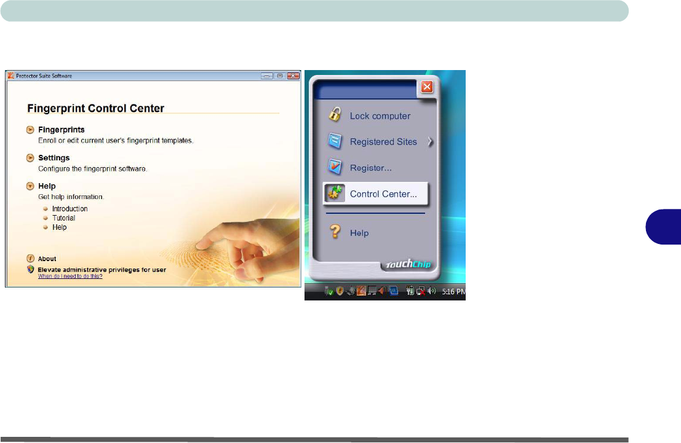Minimize the Protector Suite Software window
Screen dimensions: 681x443
click(266, 76)
